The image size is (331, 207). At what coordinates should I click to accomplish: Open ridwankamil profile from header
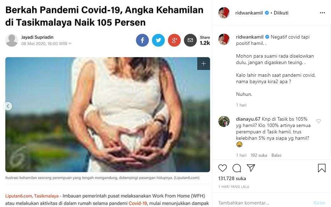coord(250,13)
